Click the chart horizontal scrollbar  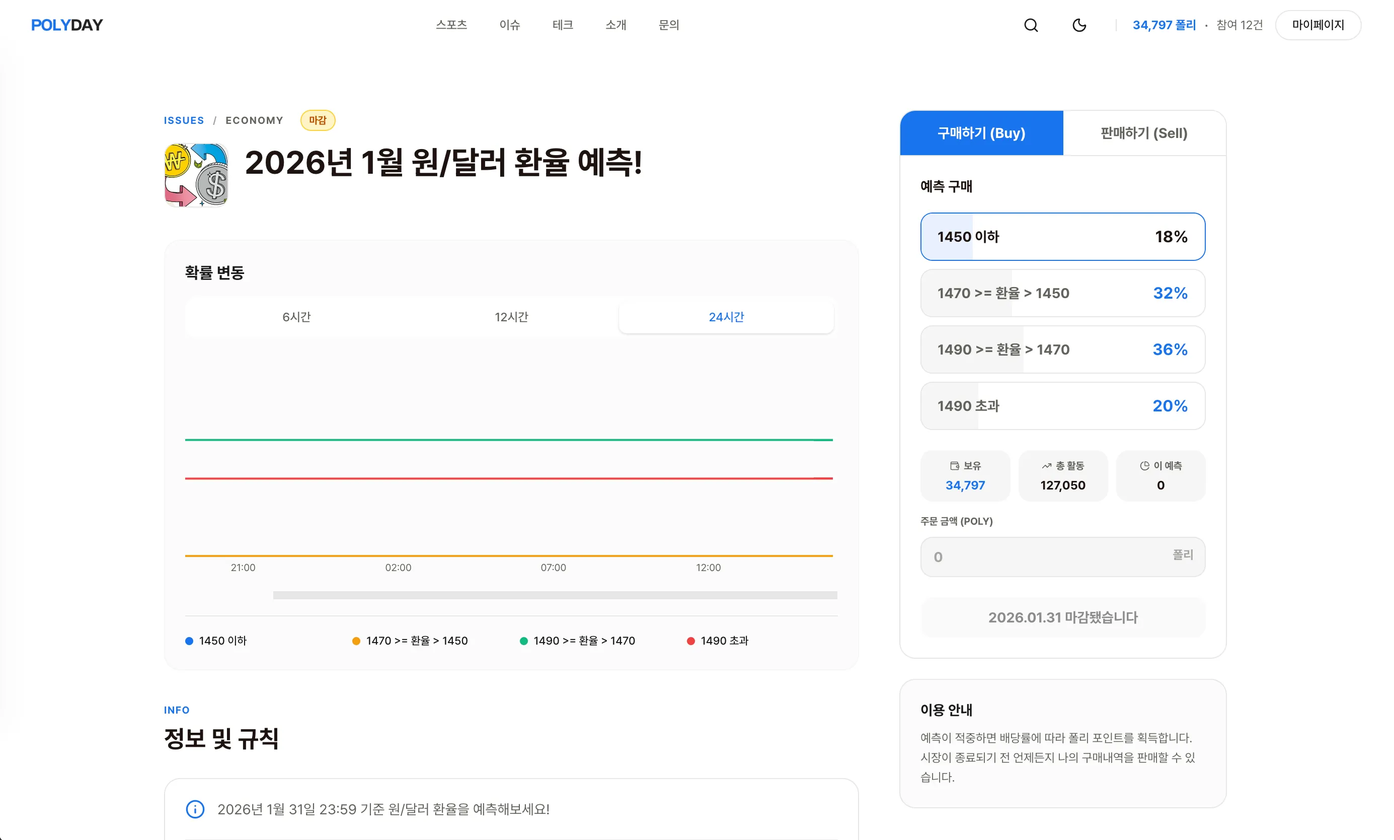(x=555, y=595)
